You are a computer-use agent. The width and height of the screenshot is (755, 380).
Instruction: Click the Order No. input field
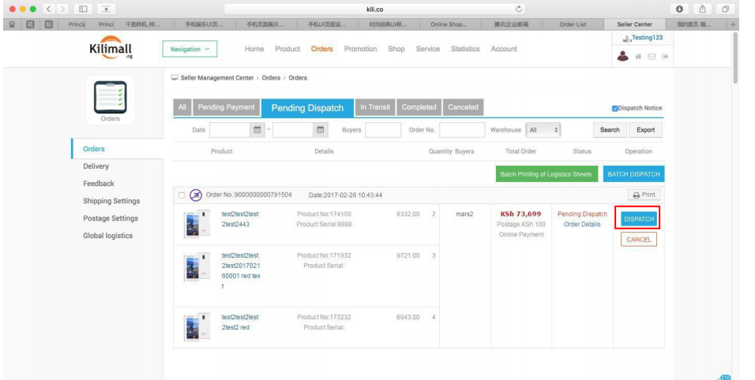(x=461, y=130)
